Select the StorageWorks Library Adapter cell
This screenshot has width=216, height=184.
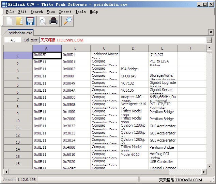163,77
